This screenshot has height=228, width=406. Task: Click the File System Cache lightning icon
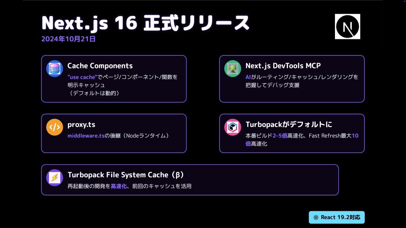(x=54, y=178)
